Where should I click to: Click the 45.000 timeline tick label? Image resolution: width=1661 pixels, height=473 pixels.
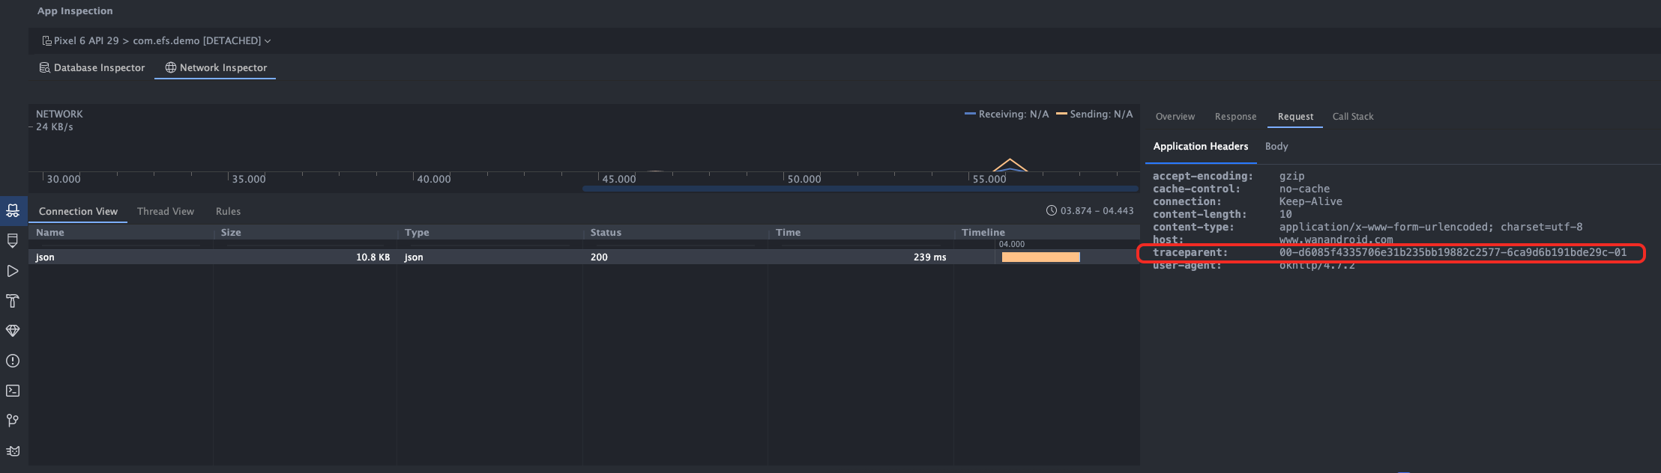(618, 179)
